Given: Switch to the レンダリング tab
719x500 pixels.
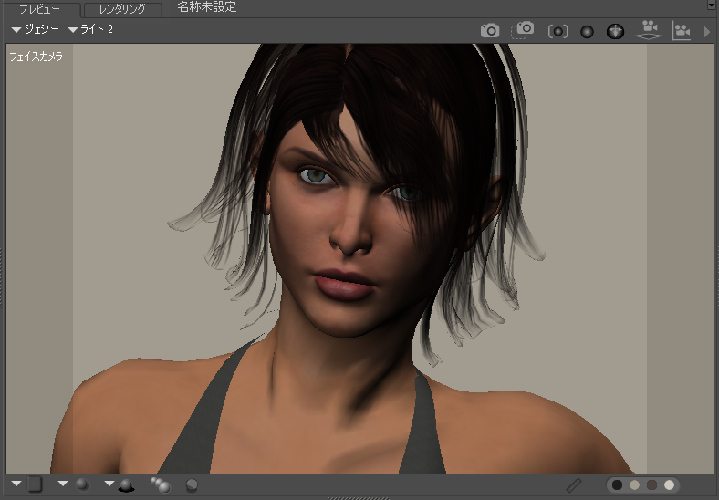Looking at the screenshot, I should pyautogui.click(x=122, y=9).
